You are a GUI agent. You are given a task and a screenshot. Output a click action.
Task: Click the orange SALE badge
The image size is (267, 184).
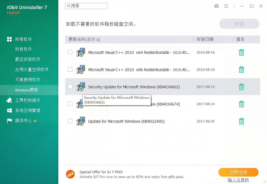point(70,174)
